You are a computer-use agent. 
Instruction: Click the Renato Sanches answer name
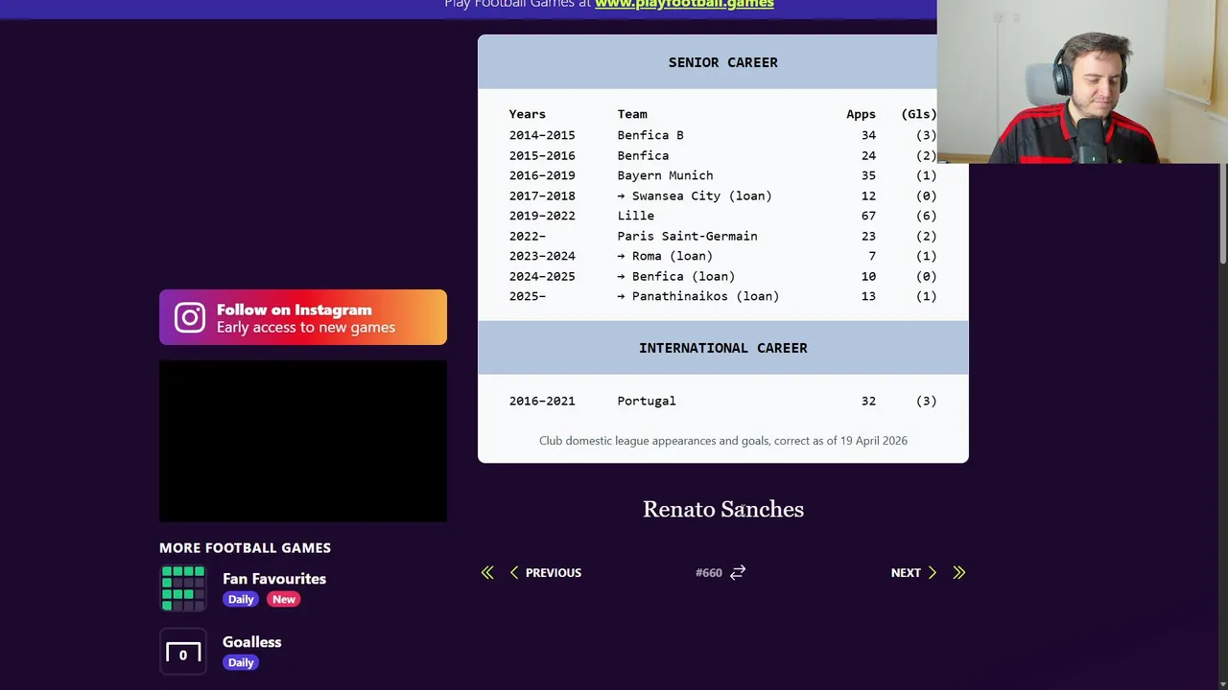(723, 509)
